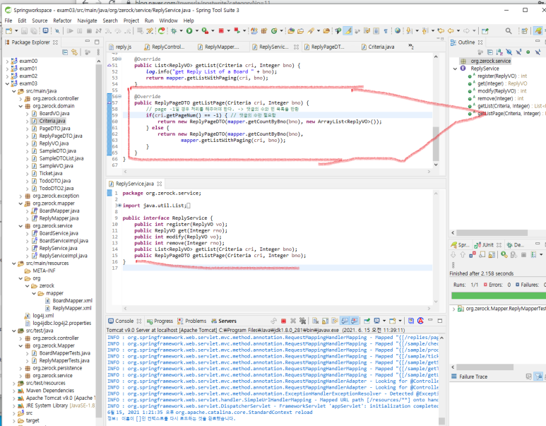Open the Refactor menu
This screenshot has height=426, width=546.
[x=62, y=20]
